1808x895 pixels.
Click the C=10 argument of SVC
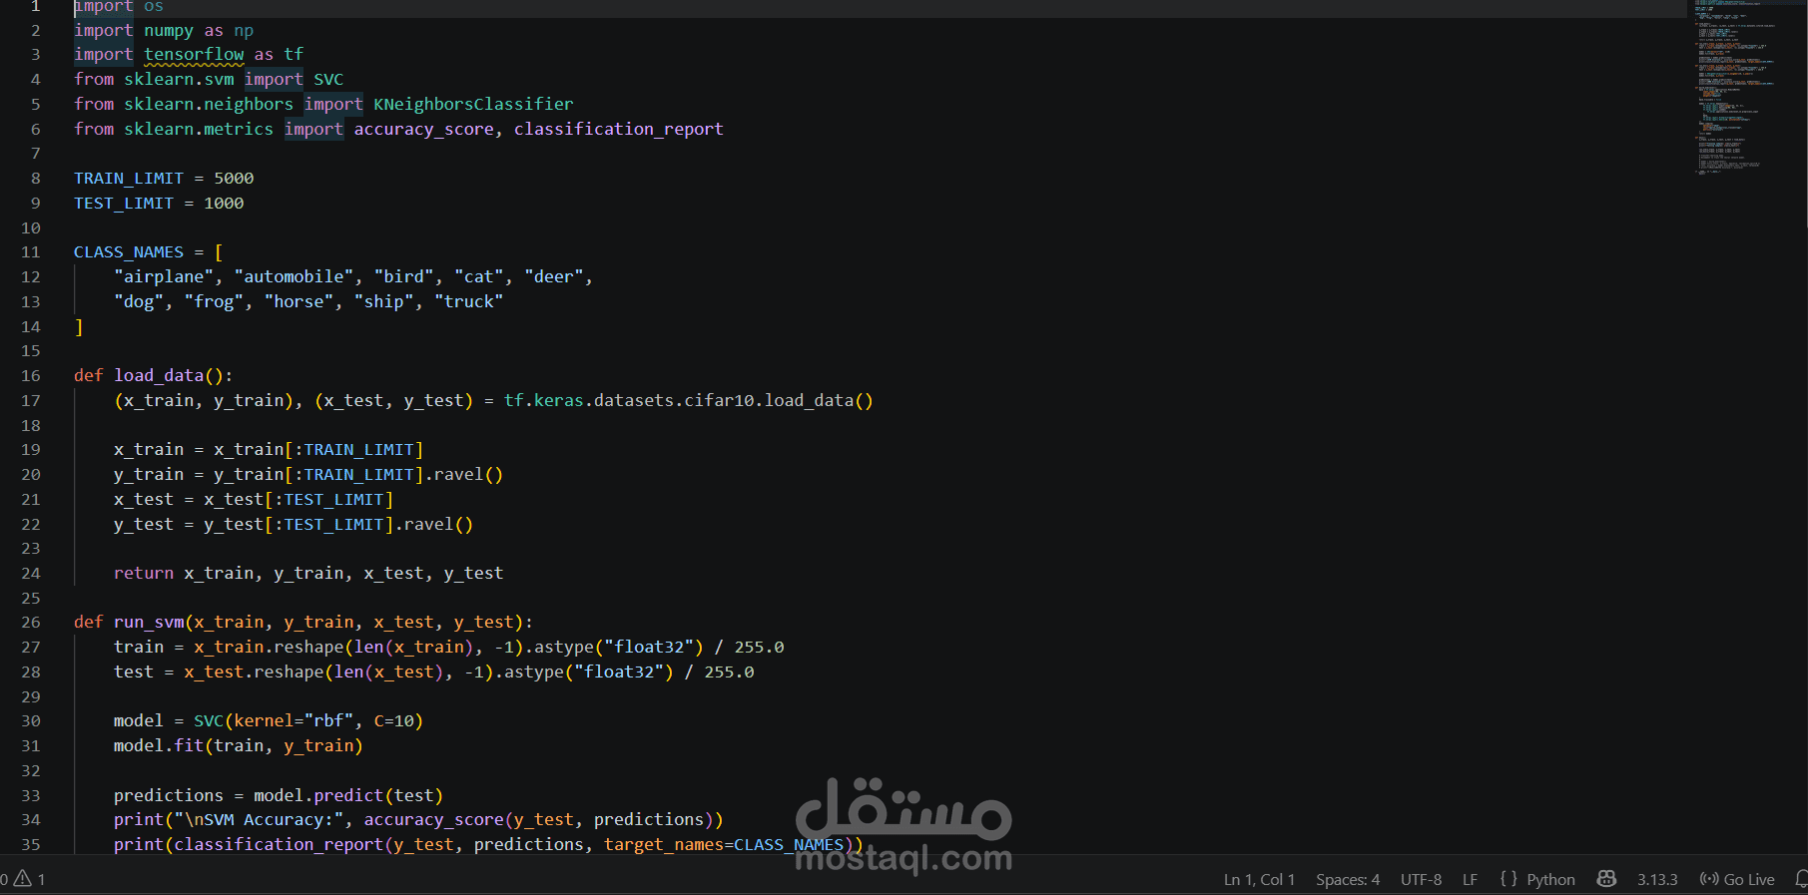393,721
